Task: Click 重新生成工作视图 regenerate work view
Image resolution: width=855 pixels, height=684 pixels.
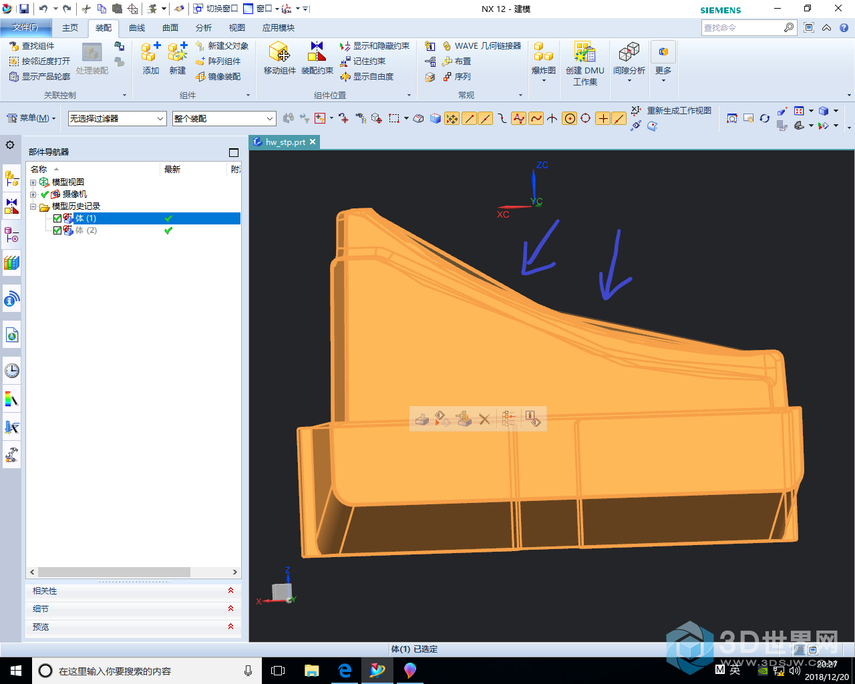Action: click(672, 111)
